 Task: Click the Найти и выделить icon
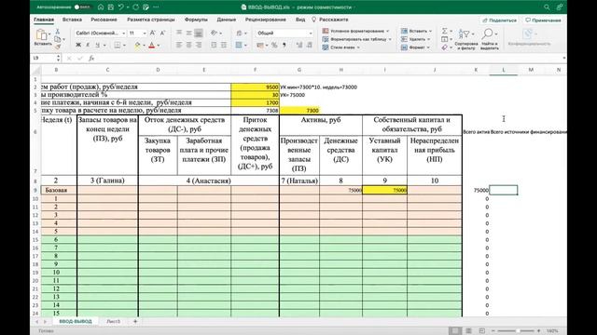pos(489,39)
